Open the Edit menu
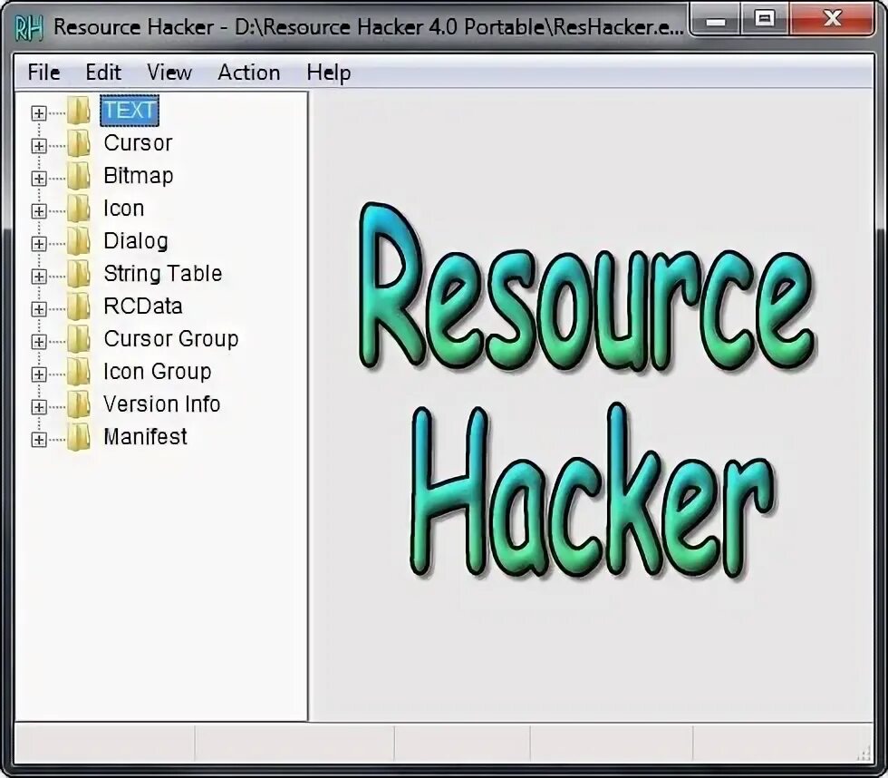 pyautogui.click(x=103, y=73)
